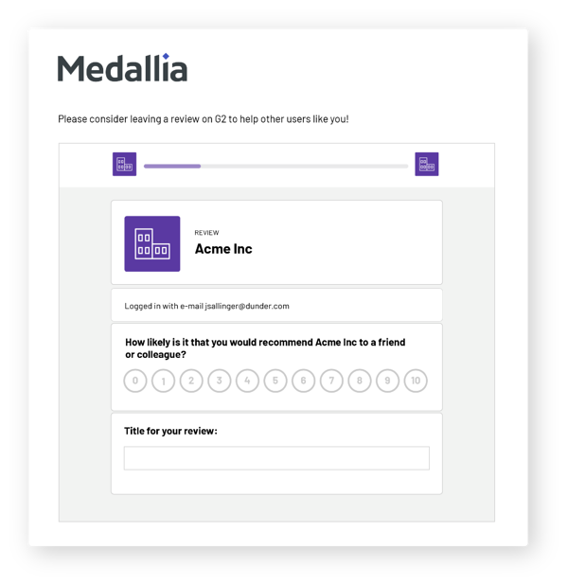Choose score 2 on the recommendation scale

(x=191, y=381)
